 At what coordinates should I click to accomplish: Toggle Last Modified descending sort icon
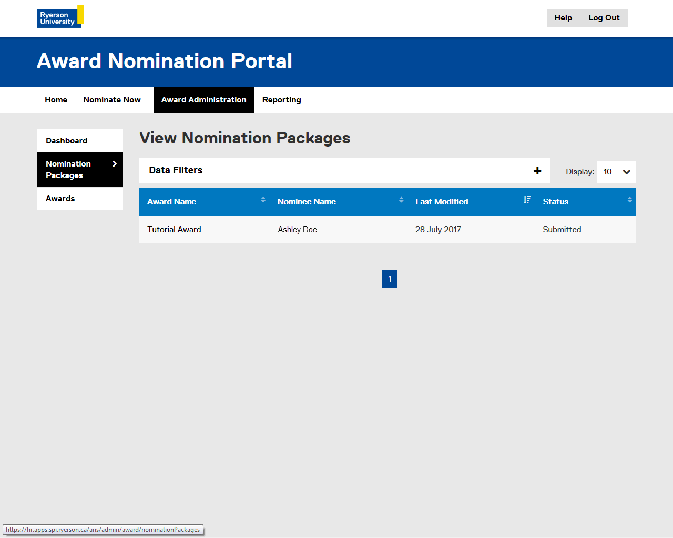coord(527,200)
